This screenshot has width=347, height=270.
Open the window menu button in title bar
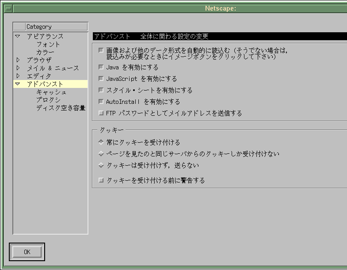point(8,9)
